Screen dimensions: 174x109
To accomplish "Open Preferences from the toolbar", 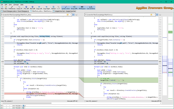I will point(12,8).
